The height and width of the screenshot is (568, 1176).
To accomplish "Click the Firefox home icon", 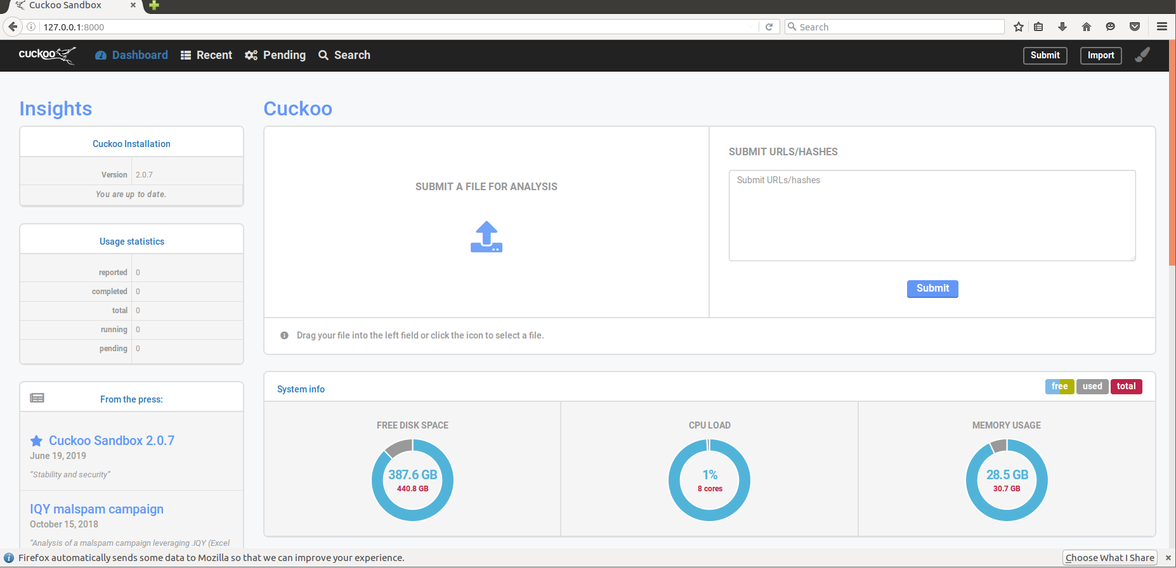I will pyautogui.click(x=1087, y=27).
